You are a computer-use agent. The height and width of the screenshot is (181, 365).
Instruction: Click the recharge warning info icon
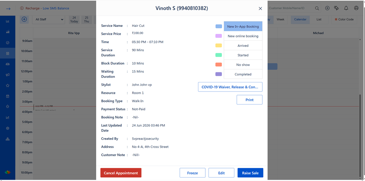(x=22, y=8)
